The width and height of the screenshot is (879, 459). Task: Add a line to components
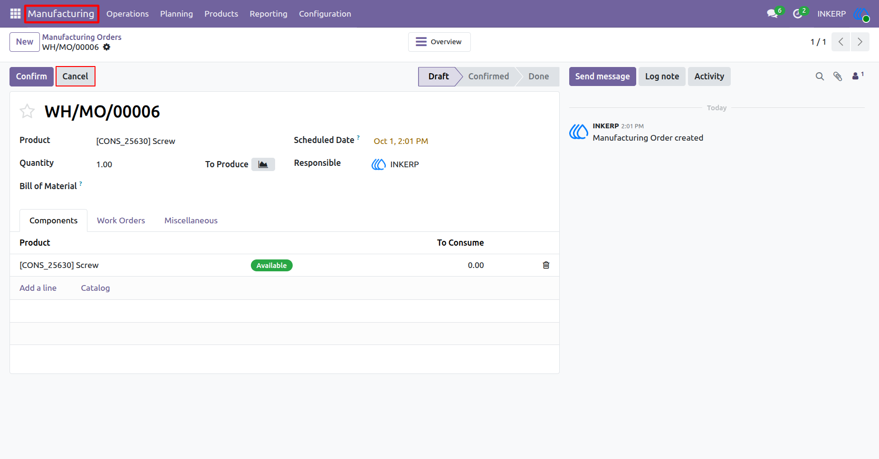[38, 288]
